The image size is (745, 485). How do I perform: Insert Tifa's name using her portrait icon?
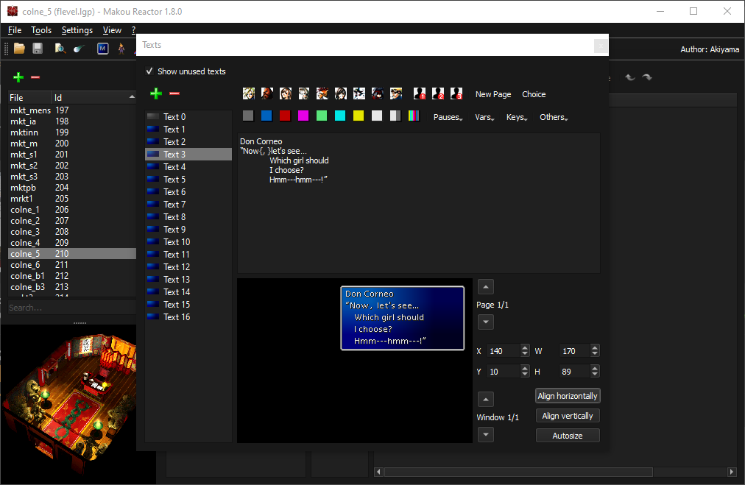tap(286, 93)
